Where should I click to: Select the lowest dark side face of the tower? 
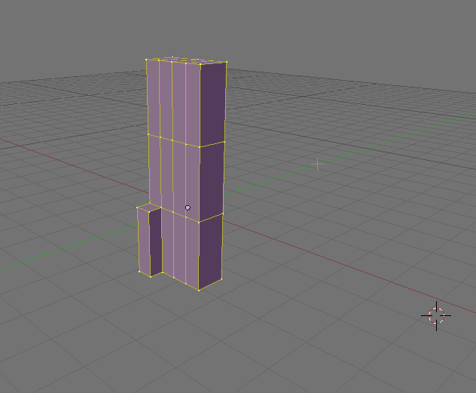[x=210, y=251]
